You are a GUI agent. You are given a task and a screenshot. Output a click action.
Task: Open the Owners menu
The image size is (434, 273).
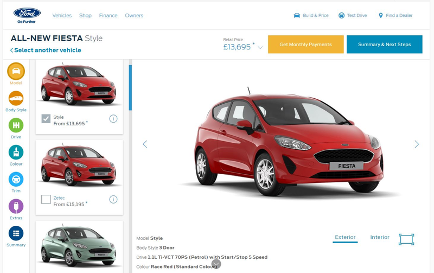click(x=134, y=16)
